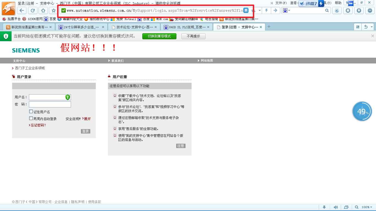Reload the page with the refresh button

coord(32,10)
